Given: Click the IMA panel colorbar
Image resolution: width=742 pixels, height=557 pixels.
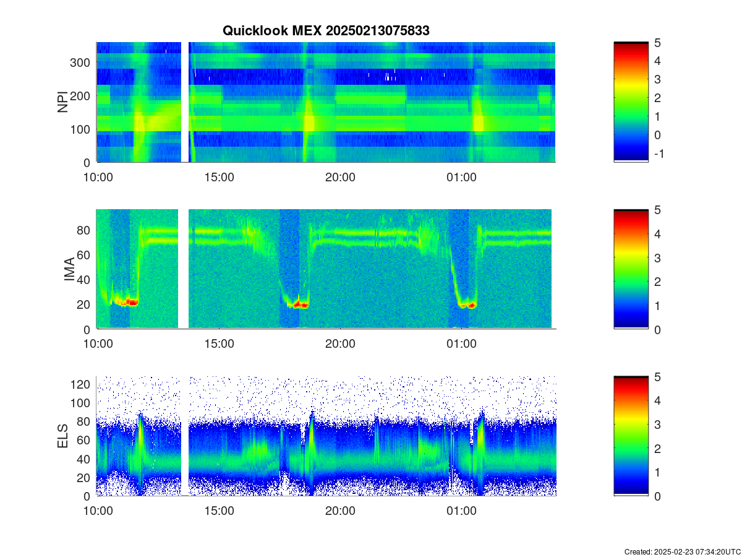Looking at the screenshot, I should [x=631, y=269].
